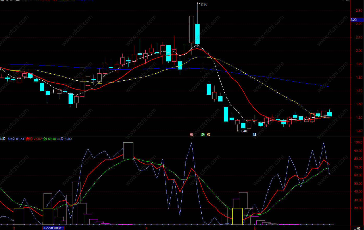Click the 牛股: 0.00 indicator value
This screenshot has width=364, height=230.
pyautogui.click(x=64, y=139)
